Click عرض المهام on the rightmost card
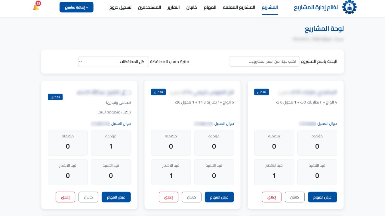The image size is (385, 216). click(x=322, y=197)
